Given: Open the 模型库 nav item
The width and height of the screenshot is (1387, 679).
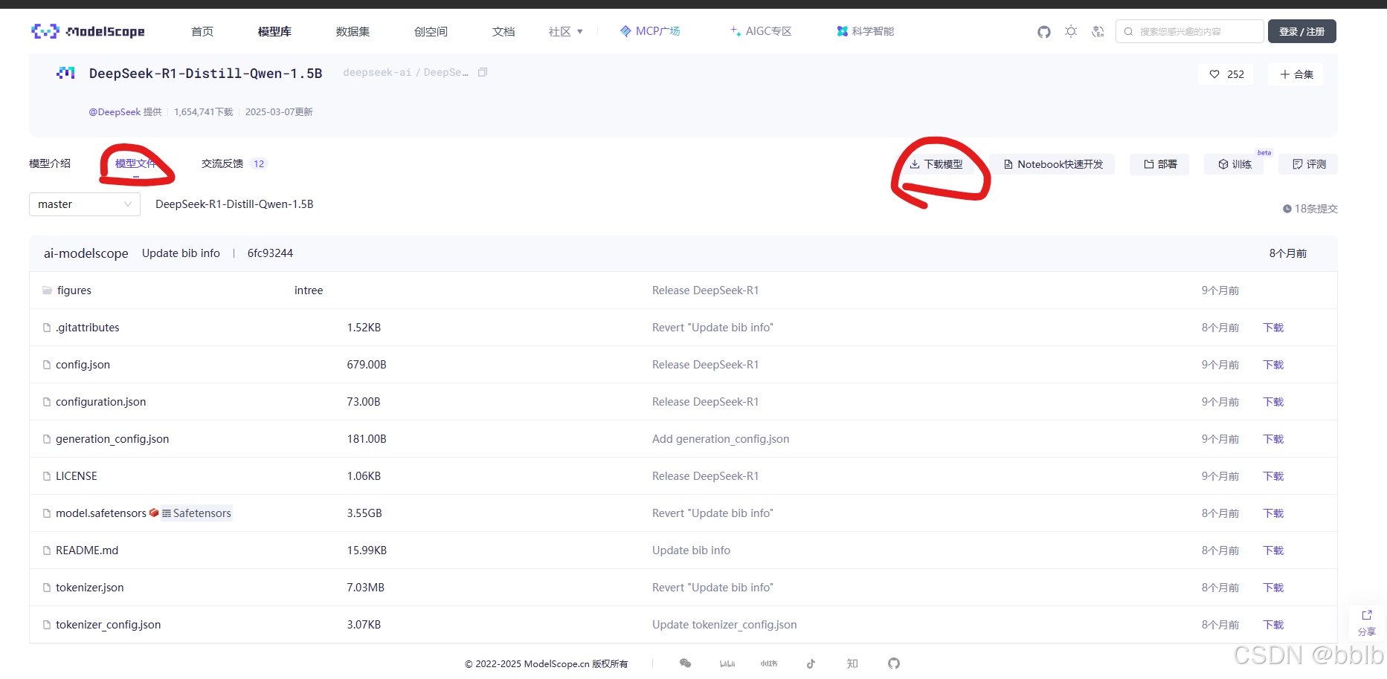Looking at the screenshot, I should tap(274, 31).
